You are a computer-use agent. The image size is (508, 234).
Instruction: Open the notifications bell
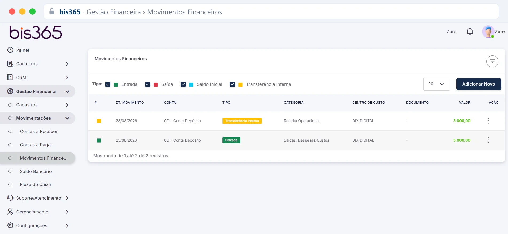[470, 31]
